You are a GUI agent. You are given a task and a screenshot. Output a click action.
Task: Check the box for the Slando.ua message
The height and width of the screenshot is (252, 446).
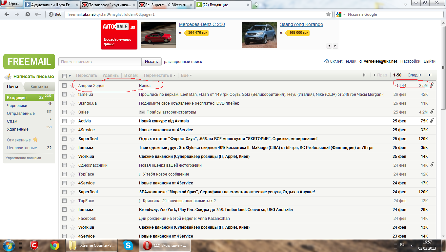65,103
